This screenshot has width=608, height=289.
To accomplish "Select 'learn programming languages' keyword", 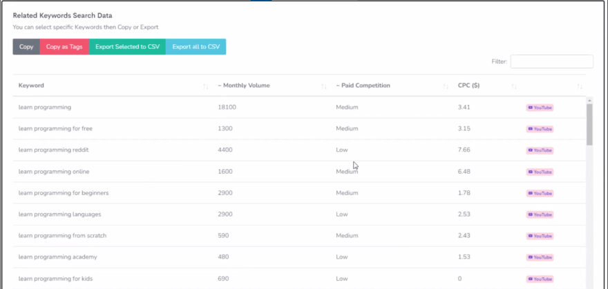I will coord(59,214).
